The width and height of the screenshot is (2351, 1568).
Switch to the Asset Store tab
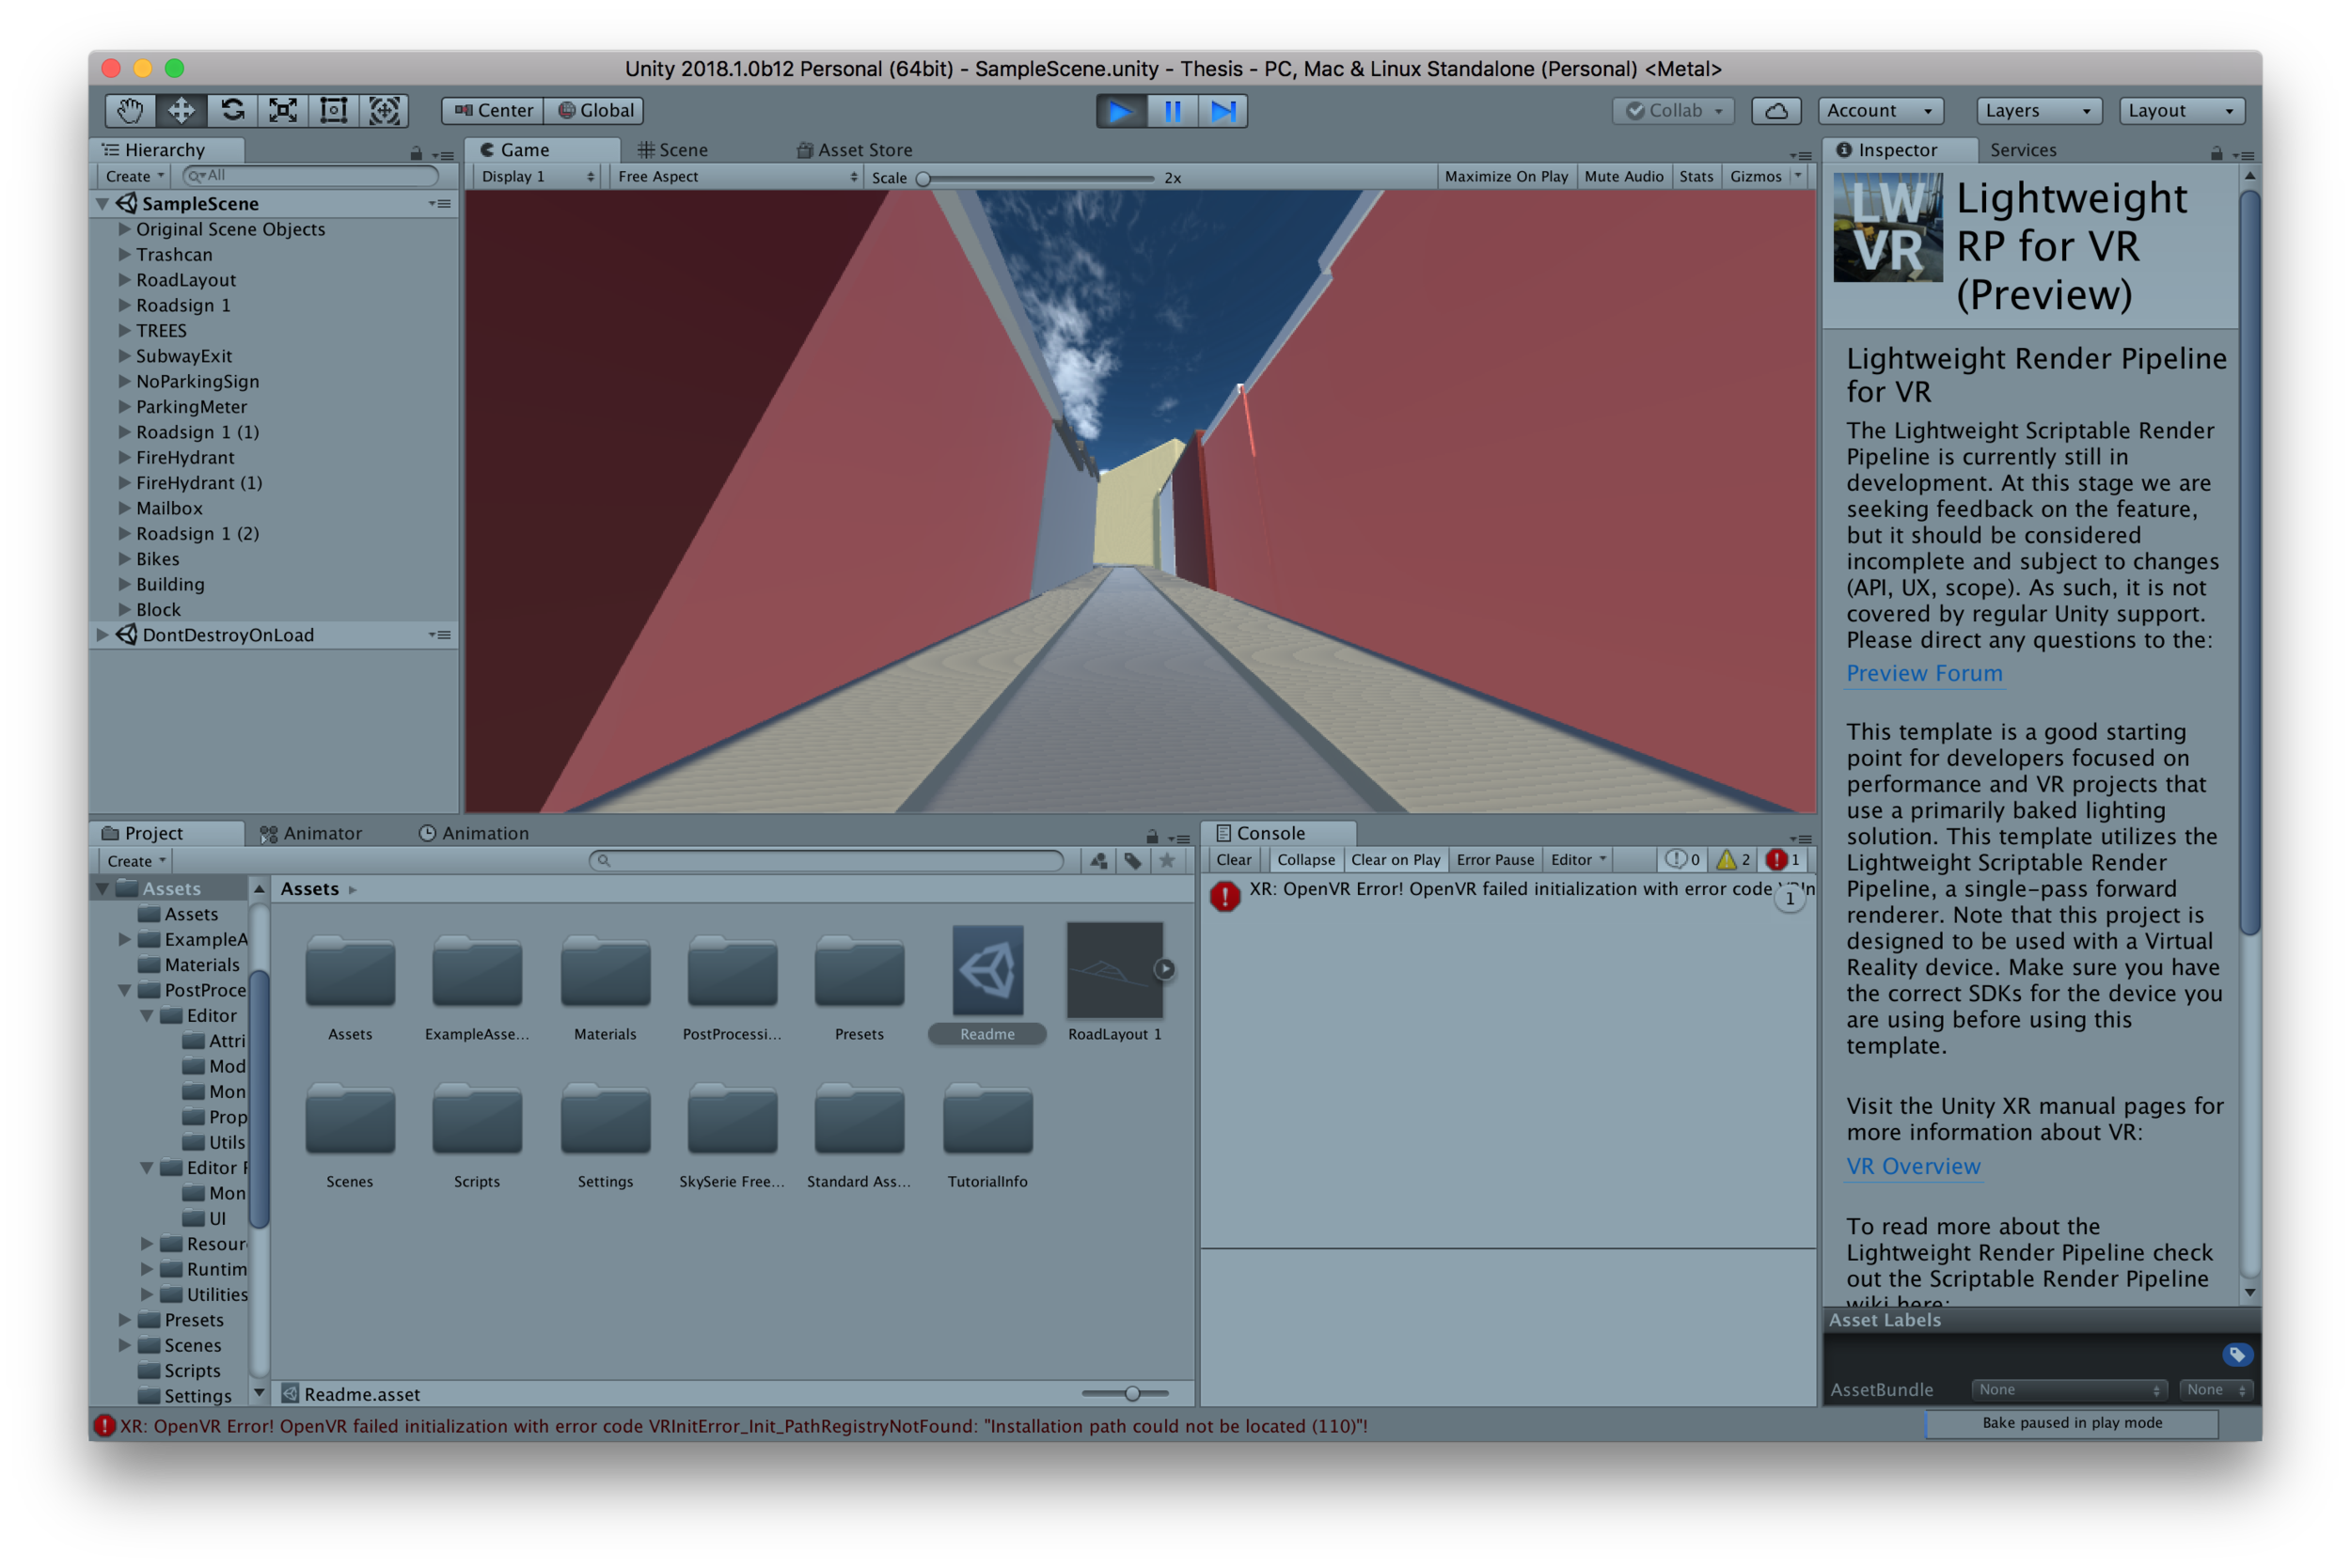(855, 150)
